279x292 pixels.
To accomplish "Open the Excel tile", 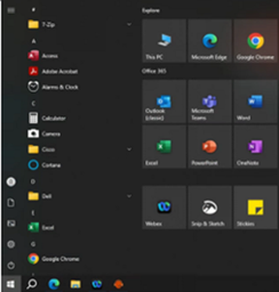I will [x=164, y=147].
